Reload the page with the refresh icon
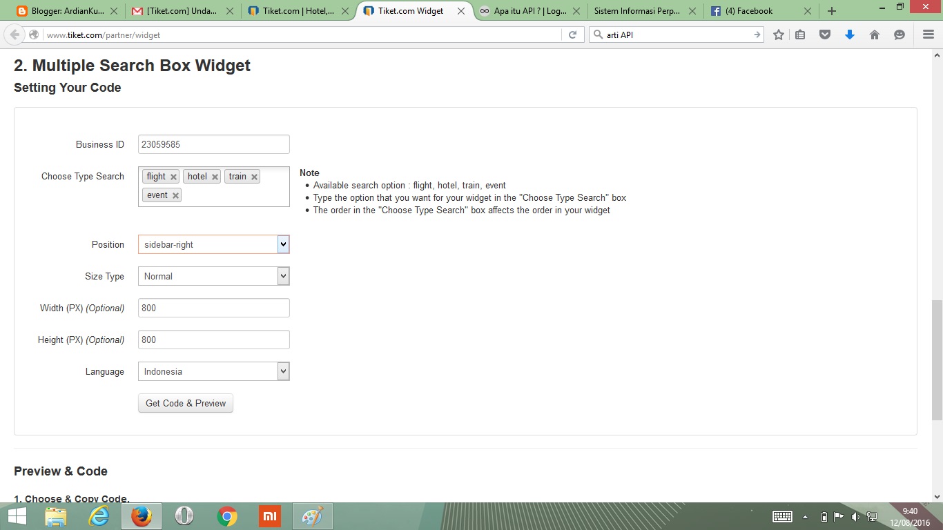 coord(572,35)
